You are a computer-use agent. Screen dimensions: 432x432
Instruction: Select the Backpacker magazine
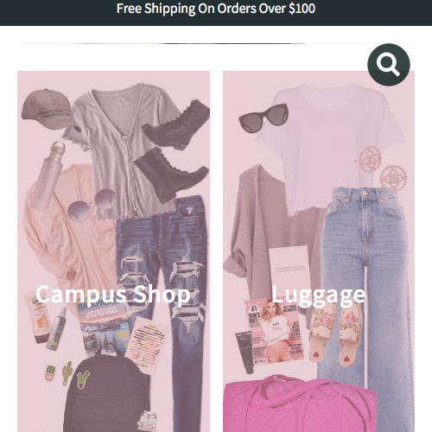coord(104,326)
